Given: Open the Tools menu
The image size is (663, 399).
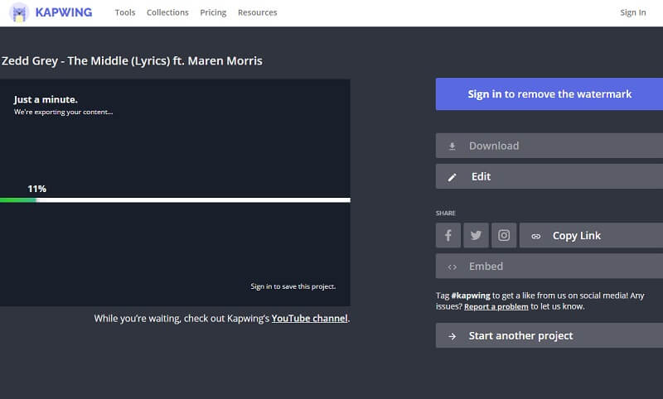Looking at the screenshot, I should [x=125, y=12].
